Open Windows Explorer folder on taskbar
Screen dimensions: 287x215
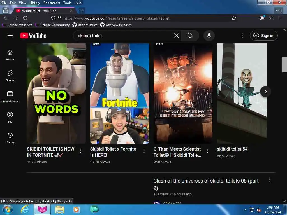pyautogui.click(x=60, y=209)
